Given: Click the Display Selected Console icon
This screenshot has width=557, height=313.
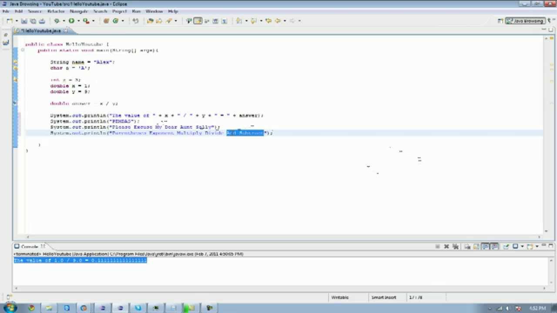Looking at the screenshot, I should (515, 246).
